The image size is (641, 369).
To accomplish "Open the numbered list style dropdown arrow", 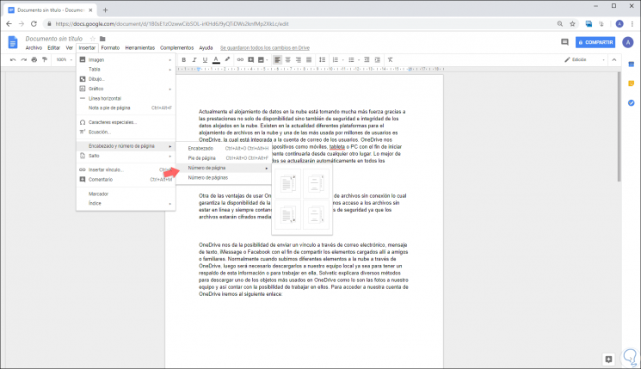I will 342,60.
